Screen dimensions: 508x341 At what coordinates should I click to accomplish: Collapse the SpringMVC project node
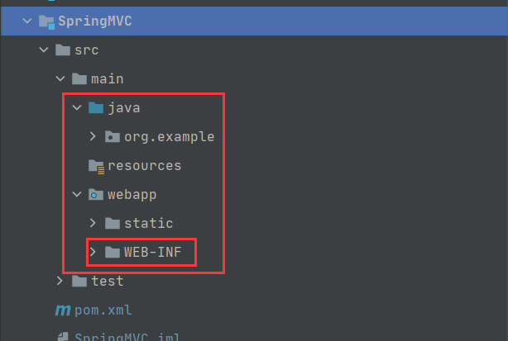(27, 21)
